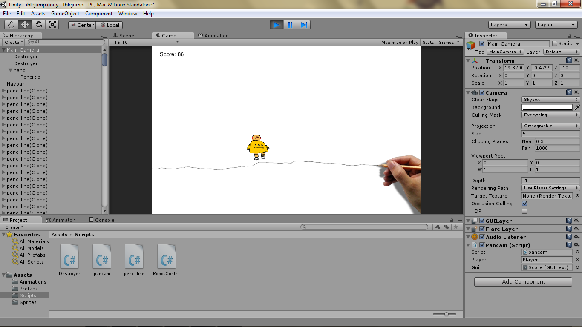The height and width of the screenshot is (327, 582).
Task: Lock the Inspector panel
Action: (570, 36)
